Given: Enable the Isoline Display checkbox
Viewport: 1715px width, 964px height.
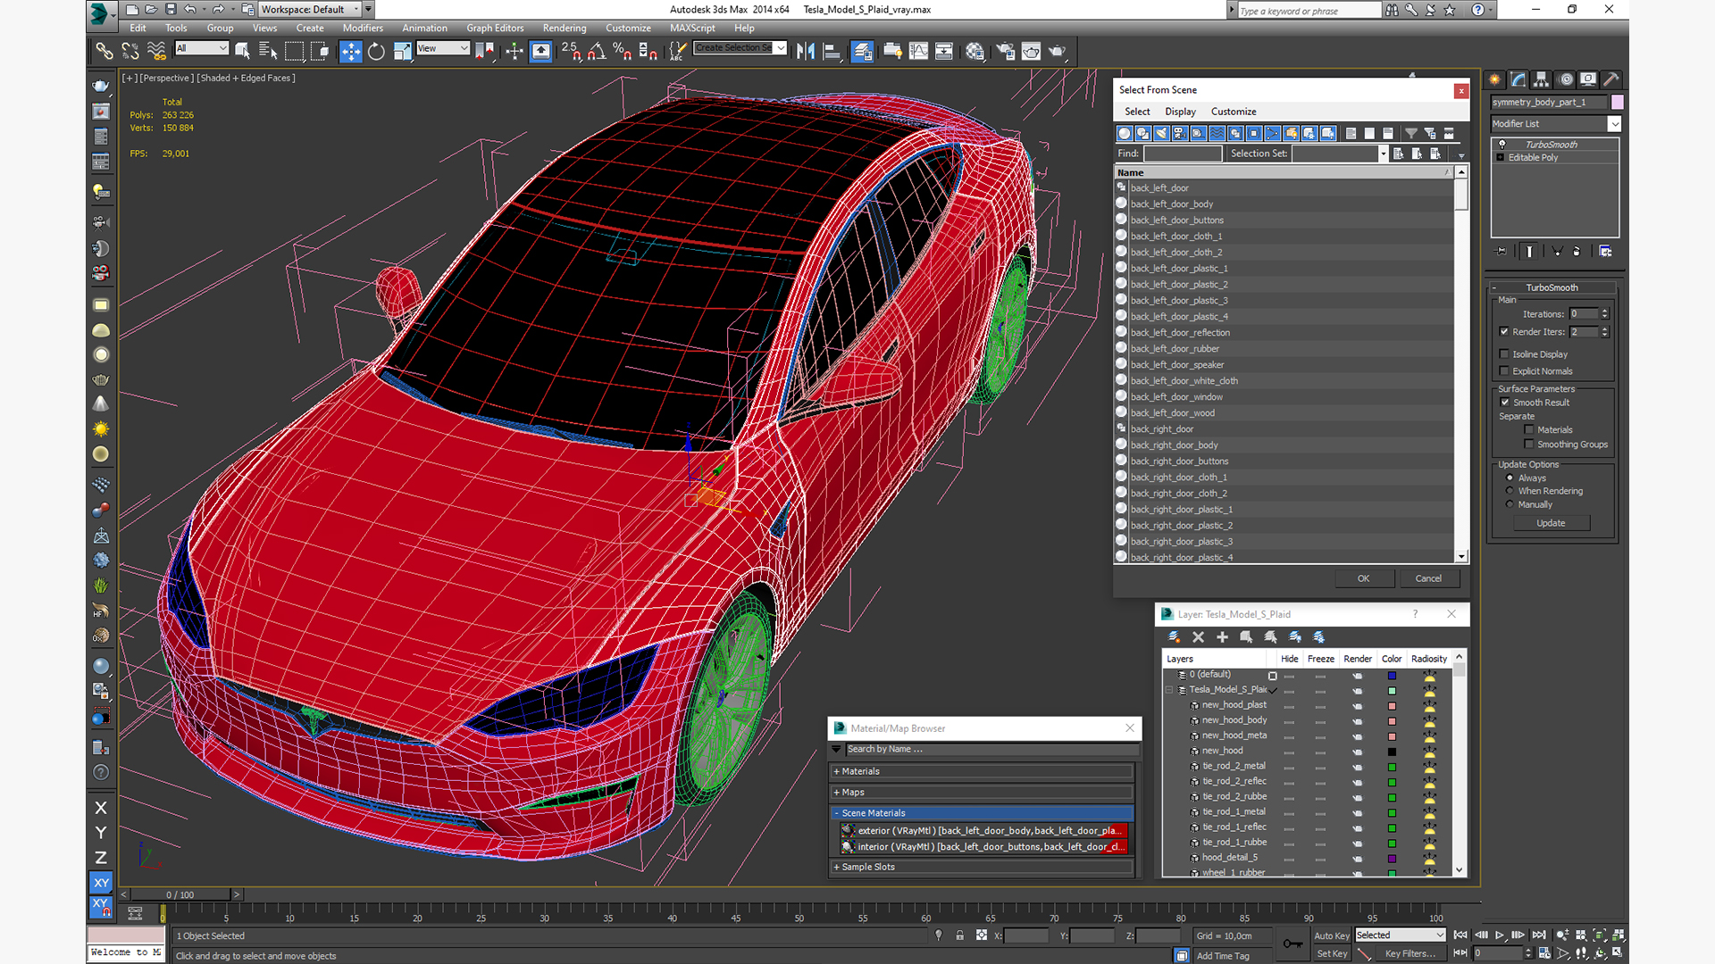Looking at the screenshot, I should click(x=1504, y=354).
